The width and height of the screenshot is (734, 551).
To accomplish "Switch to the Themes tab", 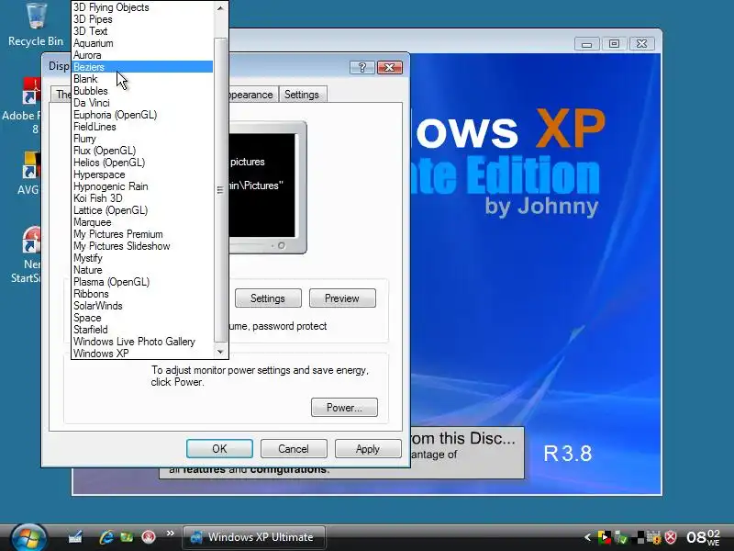I will [61, 95].
